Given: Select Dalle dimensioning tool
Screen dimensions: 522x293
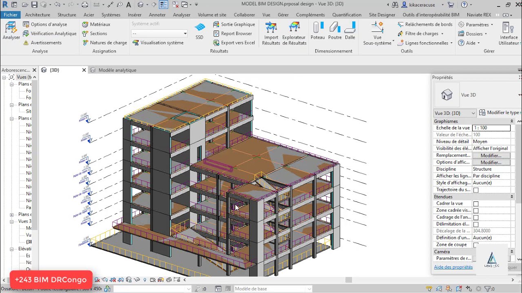Looking at the screenshot, I should coord(350,31).
